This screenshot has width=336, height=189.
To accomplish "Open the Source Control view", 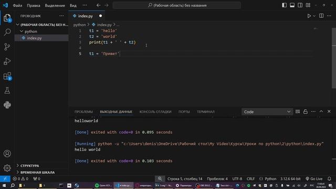I will pos(7,47).
